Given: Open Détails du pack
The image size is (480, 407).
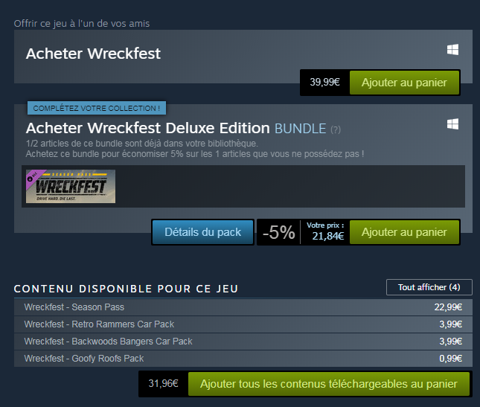Looking at the screenshot, I should [202, 232].
